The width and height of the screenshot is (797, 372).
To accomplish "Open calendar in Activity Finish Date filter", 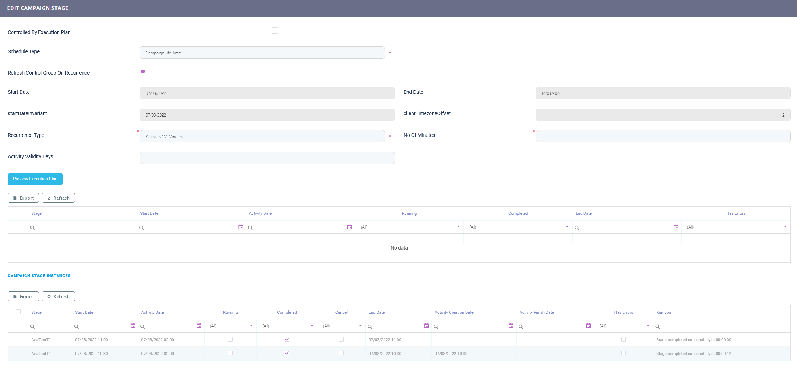I will point(588,326).
